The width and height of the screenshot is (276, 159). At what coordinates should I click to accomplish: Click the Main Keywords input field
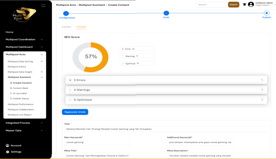97,142
